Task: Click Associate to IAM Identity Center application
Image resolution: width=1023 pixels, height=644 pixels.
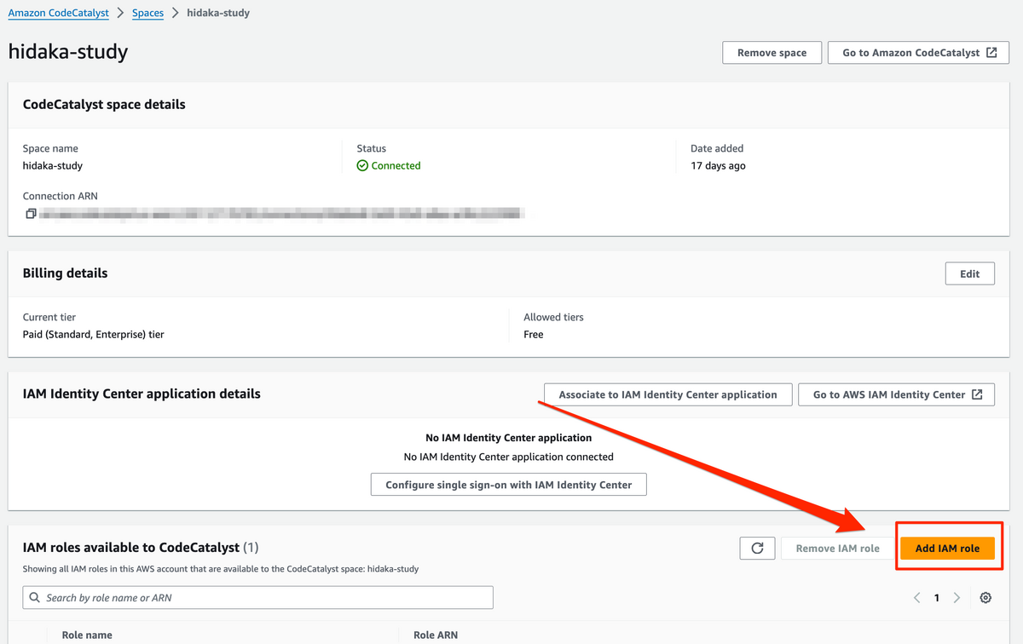Action: (668, 394)
